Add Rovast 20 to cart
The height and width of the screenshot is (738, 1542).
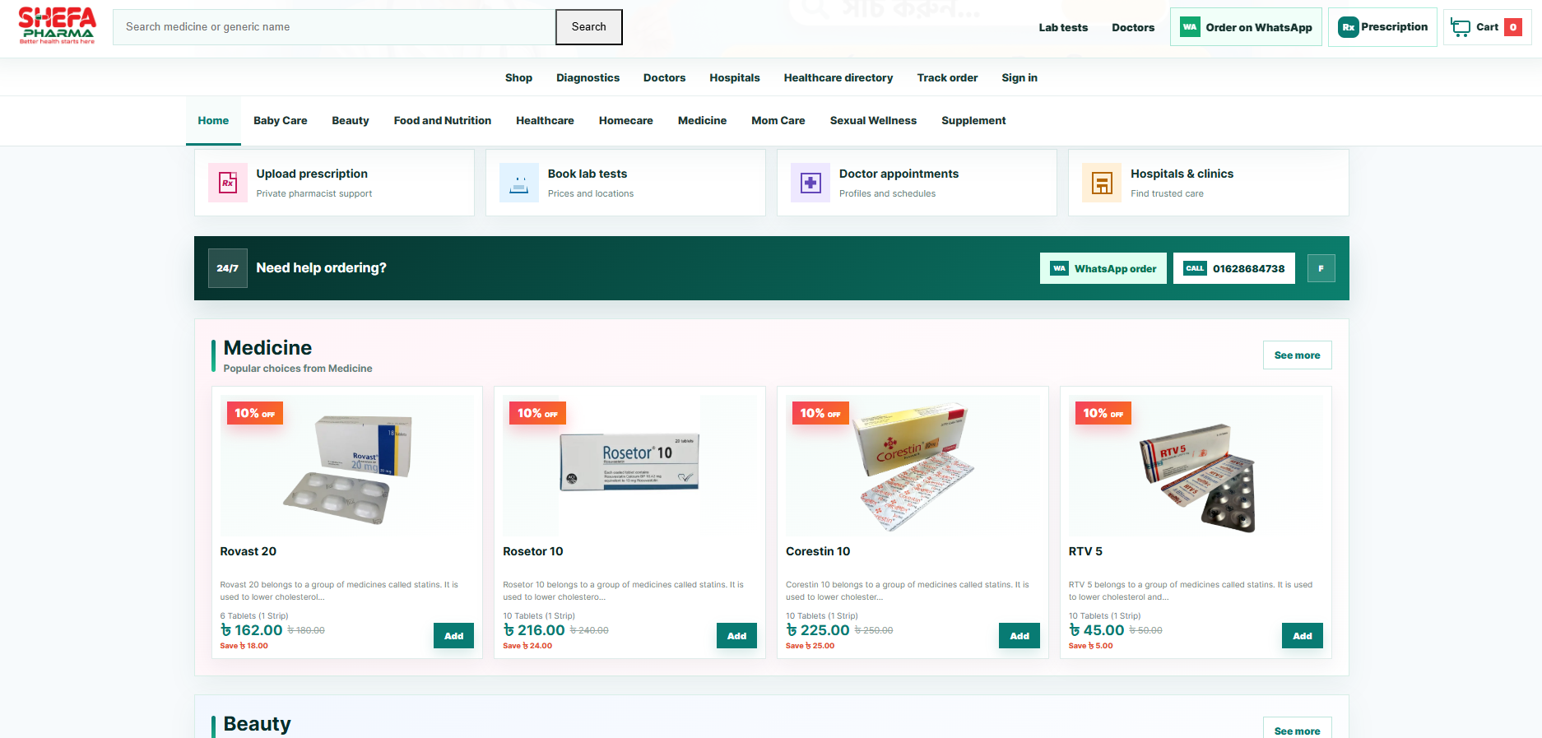(454, 636)
